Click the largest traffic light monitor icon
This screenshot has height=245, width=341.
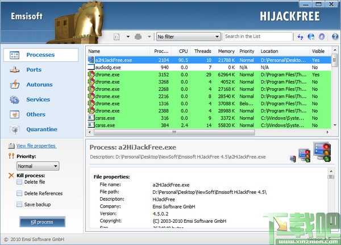(322, 152)
